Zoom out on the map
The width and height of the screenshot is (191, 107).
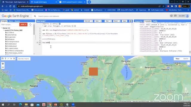[3, 67]
